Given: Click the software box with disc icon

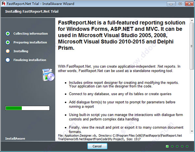Looking at the screenshot, I should coord(48,75).
